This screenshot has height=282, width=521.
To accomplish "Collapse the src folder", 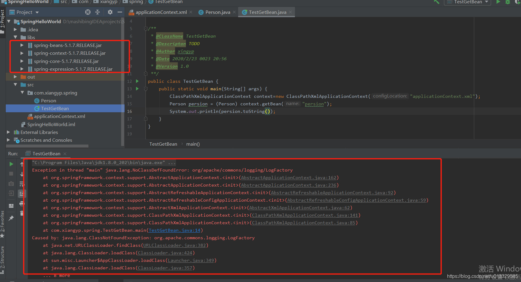I will click(15, 85).
